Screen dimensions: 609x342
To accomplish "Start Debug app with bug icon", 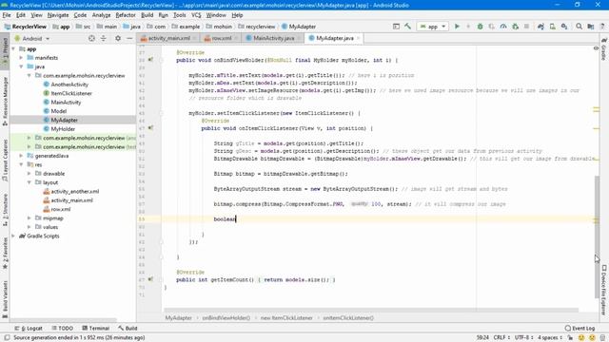I will click(x=480, y=27).
